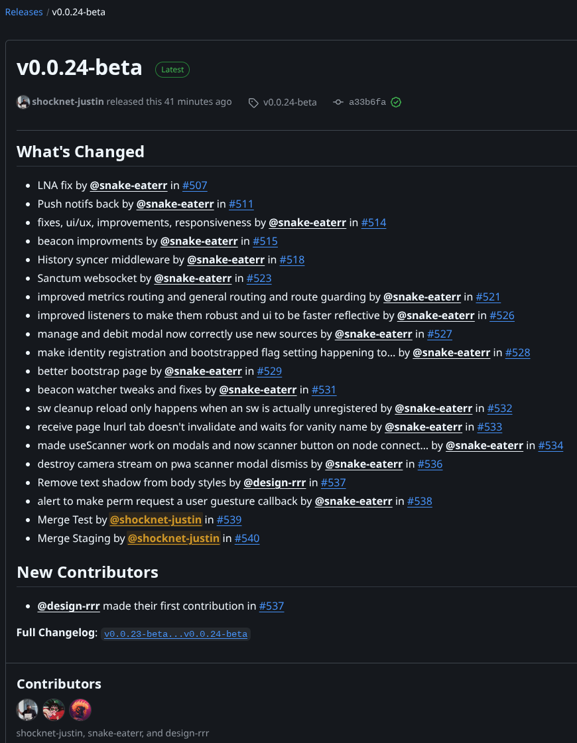The height and width of the screenshot is (743, 577).
Task: Open the v0.0.24-beta tag link
Action: point(290,103)
